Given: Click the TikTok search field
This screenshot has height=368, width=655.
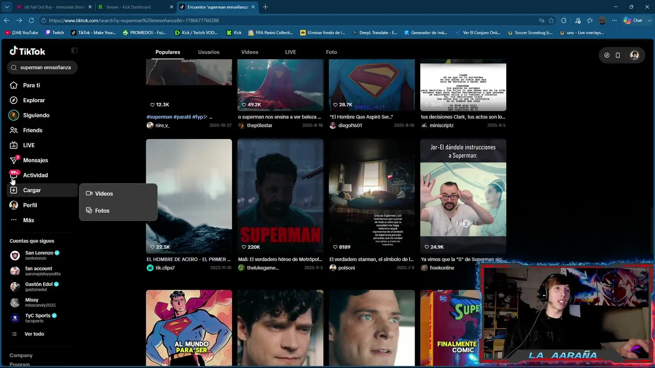Looking at the screenshot, I should click(x=42, y=67).
